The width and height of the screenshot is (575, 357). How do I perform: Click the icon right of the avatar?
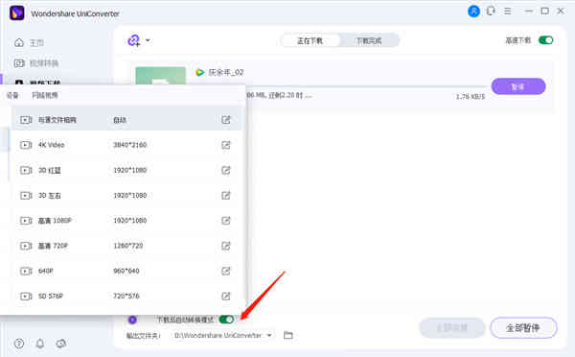(491, 12)
